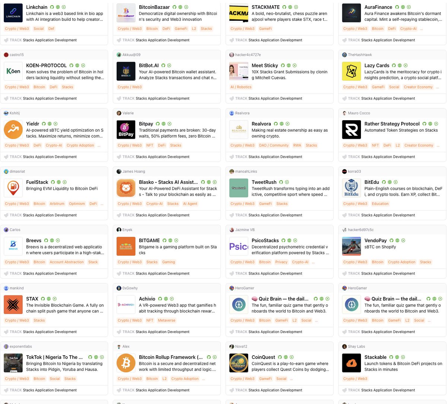Click Rather Strategy Protocol globe icon
This screenshot has height=404, width=447.
pyautogui.click(x=430, y=124)
